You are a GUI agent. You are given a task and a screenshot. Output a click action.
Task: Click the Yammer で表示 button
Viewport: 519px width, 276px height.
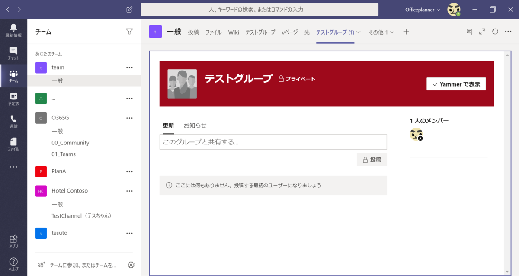(456, 84)
